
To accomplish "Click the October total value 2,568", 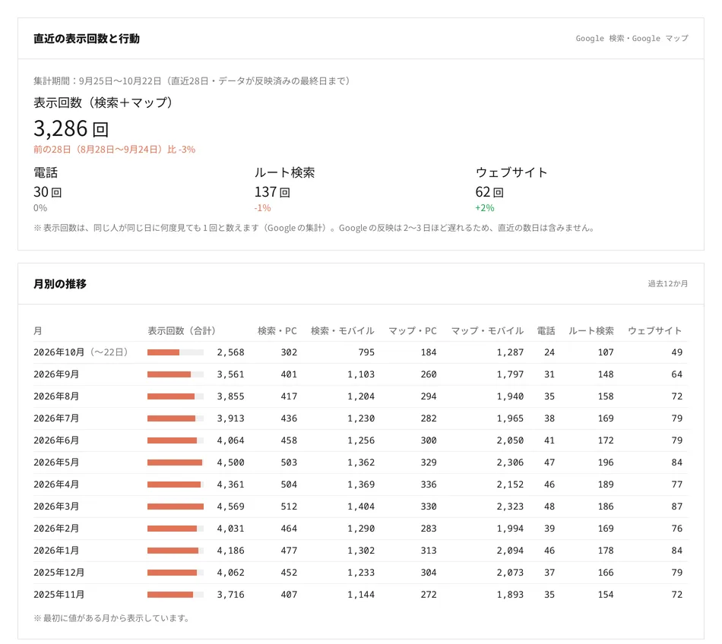I will (x=231, y=352).
